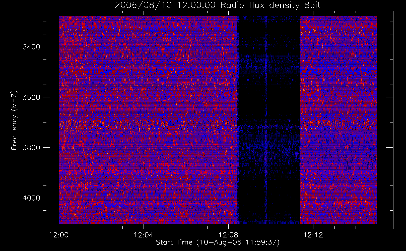Click the "Start Time (10-Aug-06 11:59:37)" axis label

click(218, 242)
